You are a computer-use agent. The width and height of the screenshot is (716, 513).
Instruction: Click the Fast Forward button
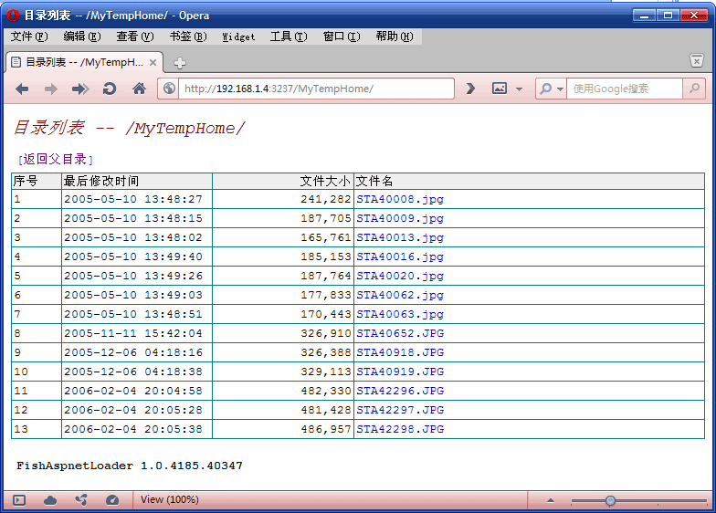click(80, 89)
